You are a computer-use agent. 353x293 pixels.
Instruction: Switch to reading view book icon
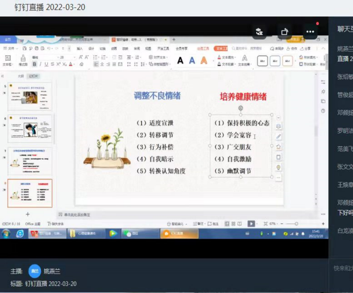pos(239,224)
